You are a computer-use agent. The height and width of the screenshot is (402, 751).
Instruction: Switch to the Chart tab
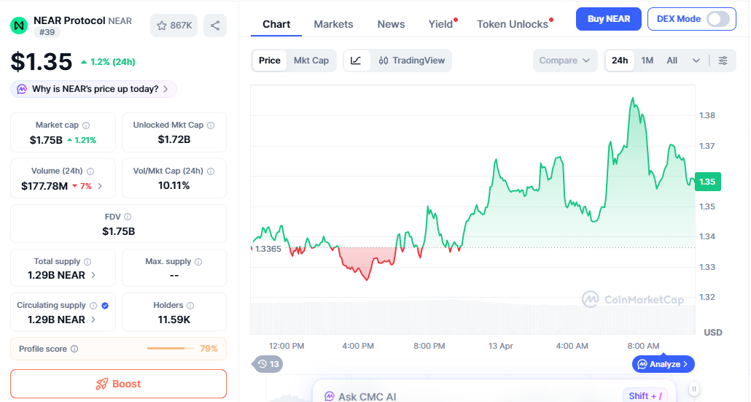click(276, 24)
